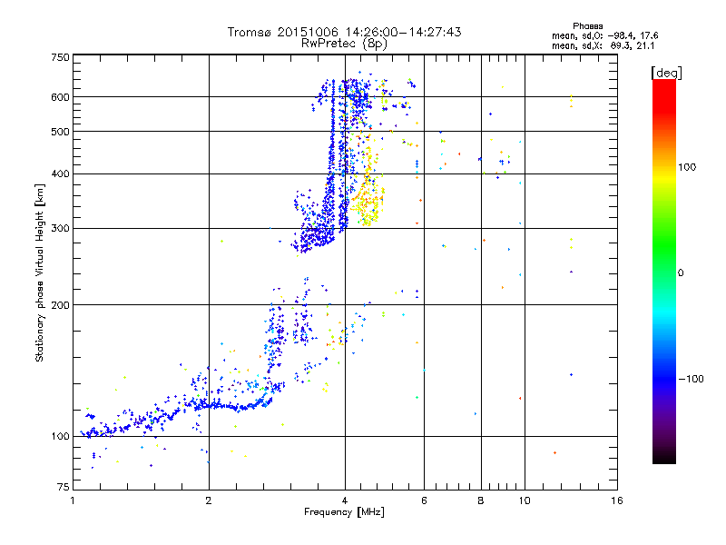Click the x-axis tick label "1"
Image resolution: width=726 pixels, height=545 pixels.
click(x=73, y=500)
